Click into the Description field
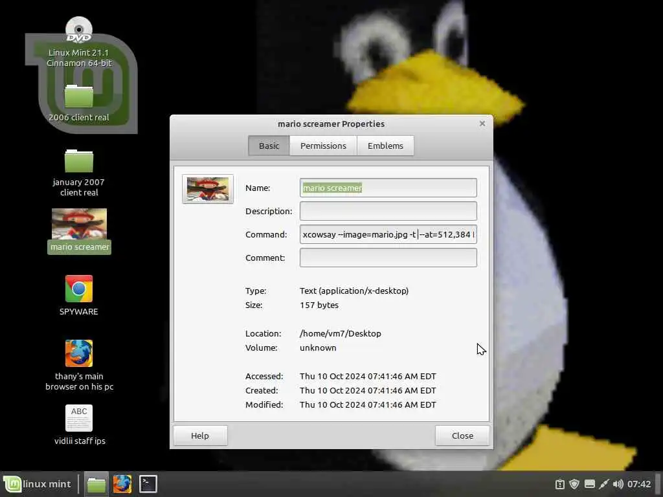663x497 pixels. (x=388, y=211)
